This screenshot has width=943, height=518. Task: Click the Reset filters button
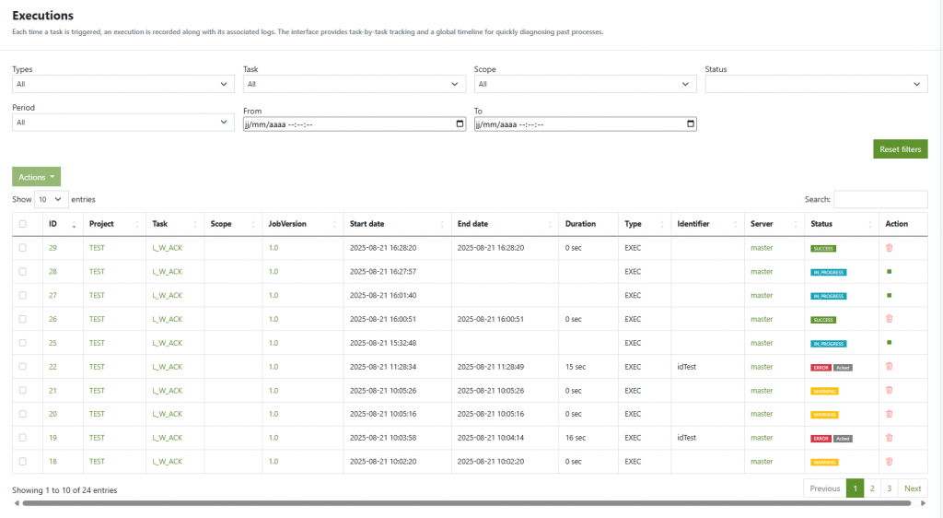900,149
